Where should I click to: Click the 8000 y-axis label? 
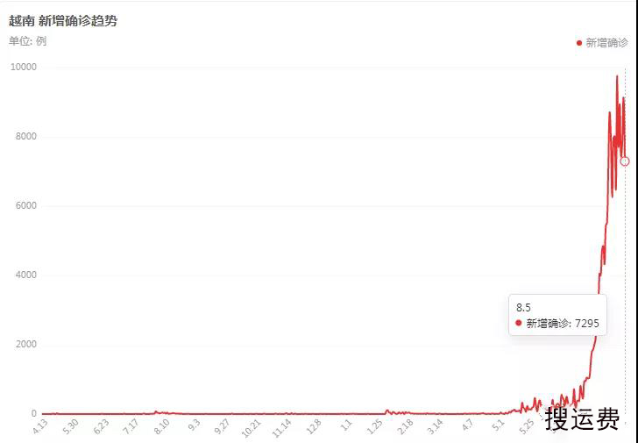click(25, 137)
